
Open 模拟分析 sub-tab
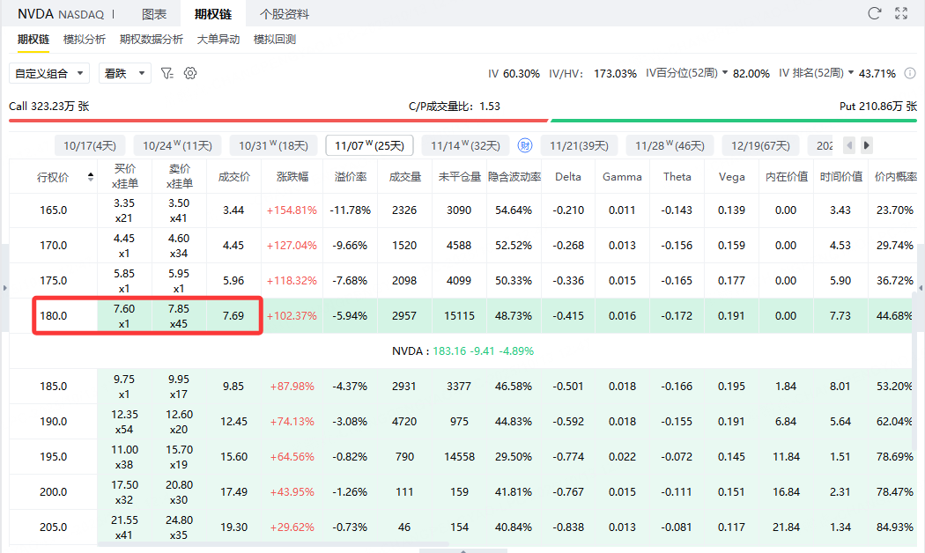tap(85, 40)
